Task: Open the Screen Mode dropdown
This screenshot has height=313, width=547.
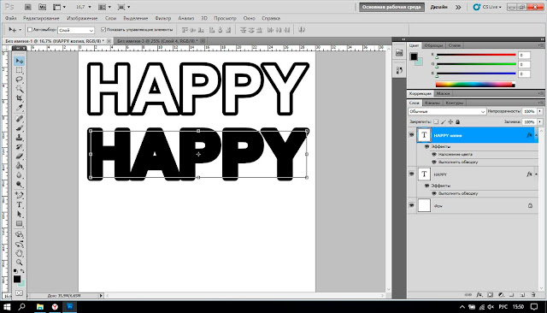Action: coord(124,7)
